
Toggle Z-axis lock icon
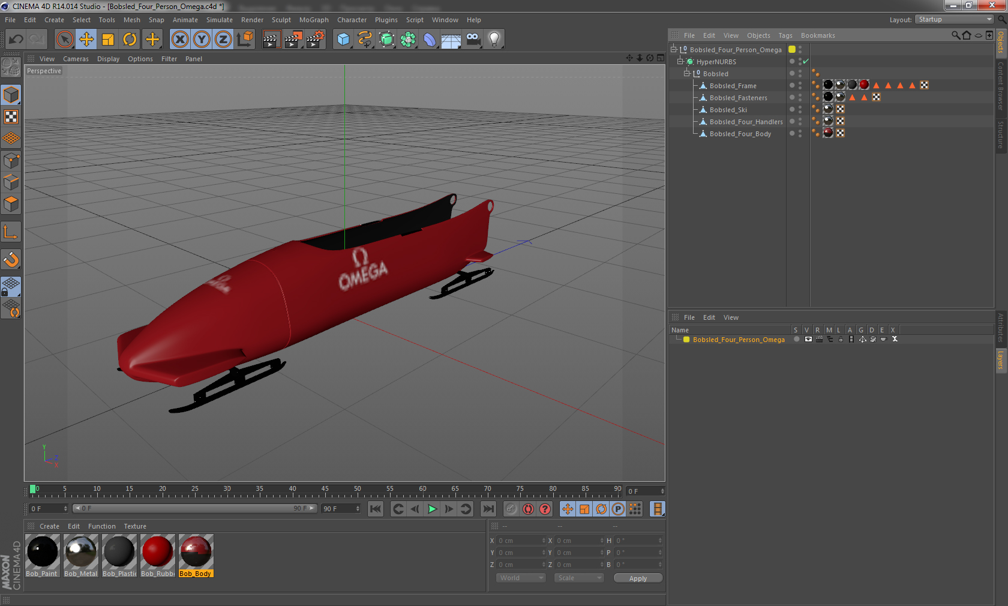pos(223,40)
